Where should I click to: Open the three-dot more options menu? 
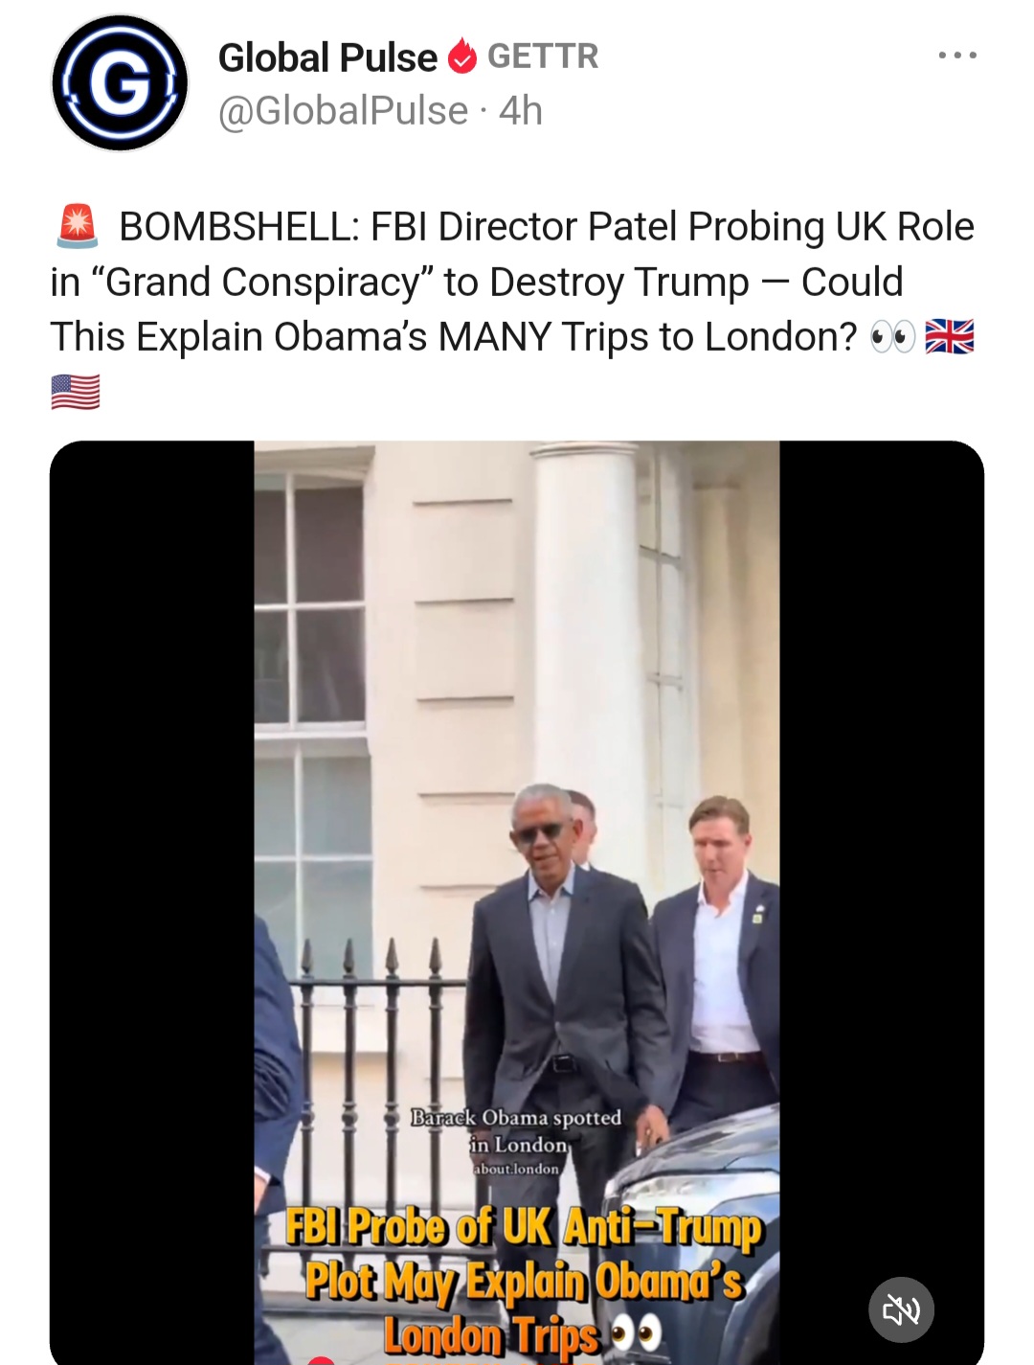pyautogui.click(x=957, y=56)
